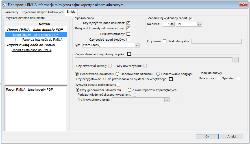Click the Anuluj button
The image size is (250, 144).
pos(232,136)
